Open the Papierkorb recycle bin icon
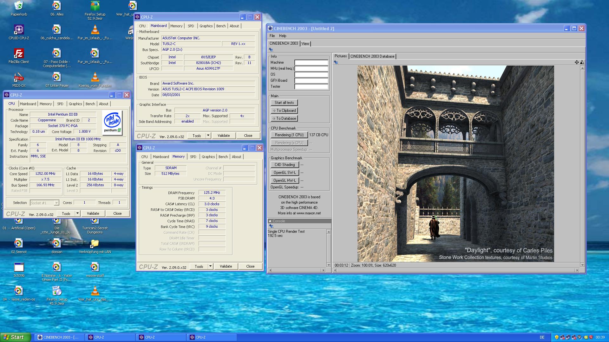This screenshot has height=342, width=609. tap(19, 6)
